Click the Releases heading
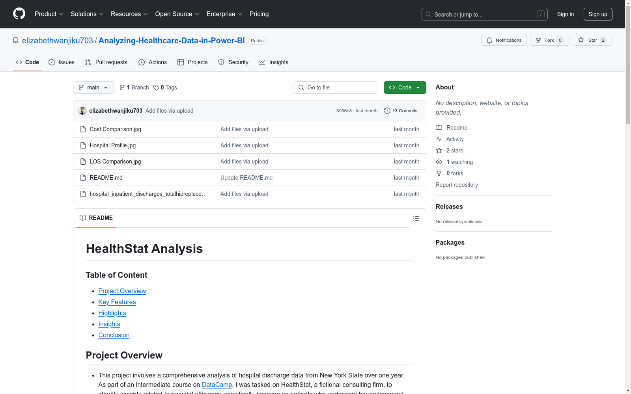631x394 pixels. click(x=449, y=206)
